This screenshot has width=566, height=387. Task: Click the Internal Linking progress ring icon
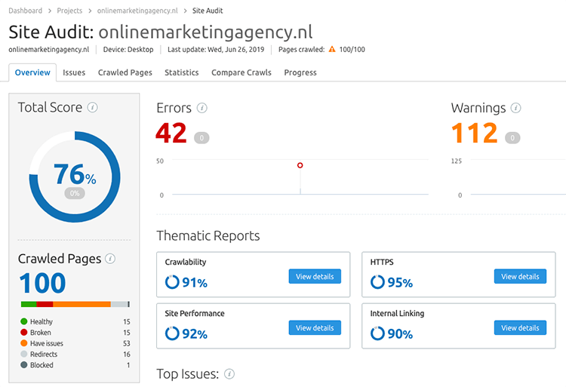pyautogui.click(x=377, y=333)
